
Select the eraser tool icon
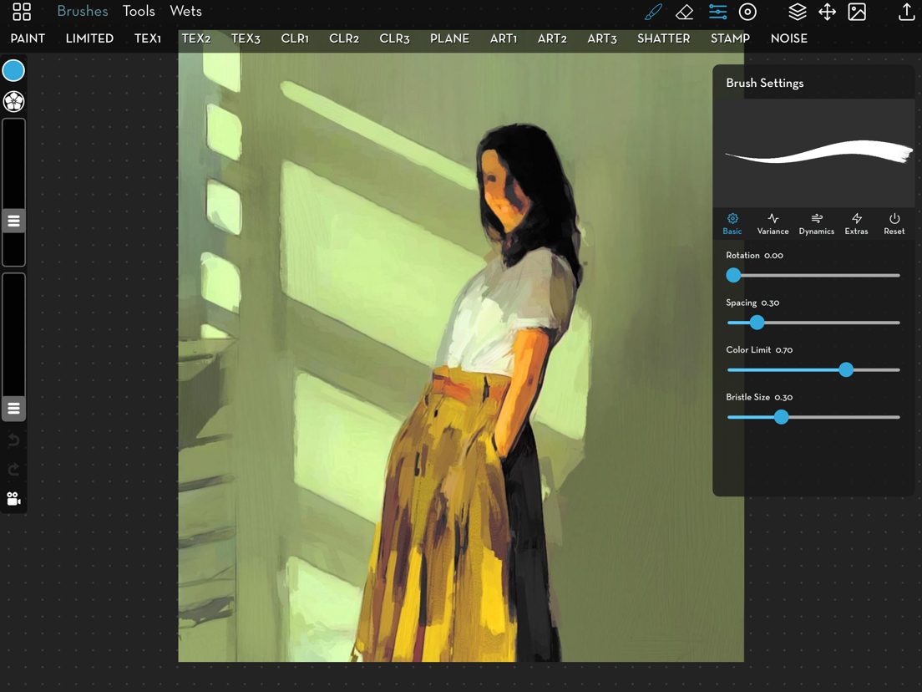point(685,12)
